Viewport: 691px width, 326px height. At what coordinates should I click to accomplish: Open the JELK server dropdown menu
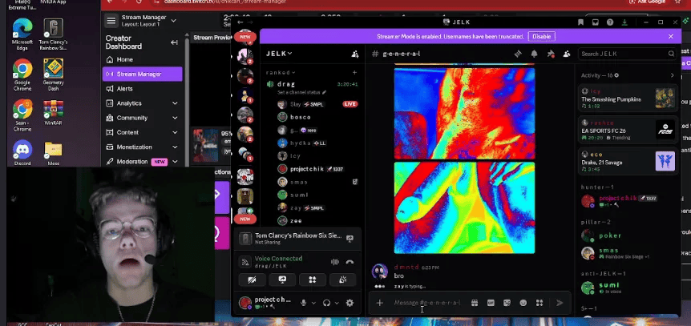click(x=280, y=54)
